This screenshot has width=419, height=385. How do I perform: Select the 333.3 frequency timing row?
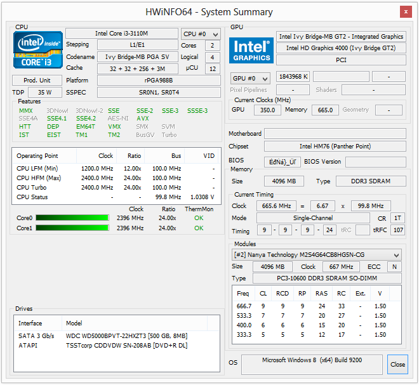[317, 335]
